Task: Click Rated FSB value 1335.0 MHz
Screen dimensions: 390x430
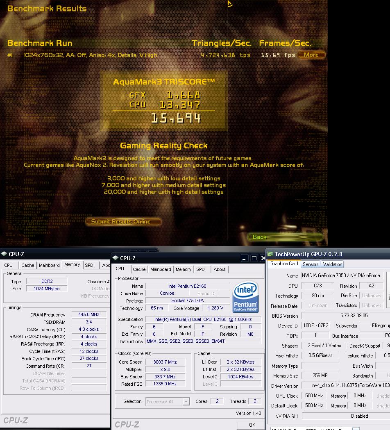Action: point(165,384)
